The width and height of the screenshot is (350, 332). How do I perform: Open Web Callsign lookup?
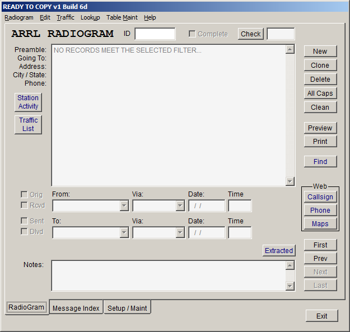[320, 197]
